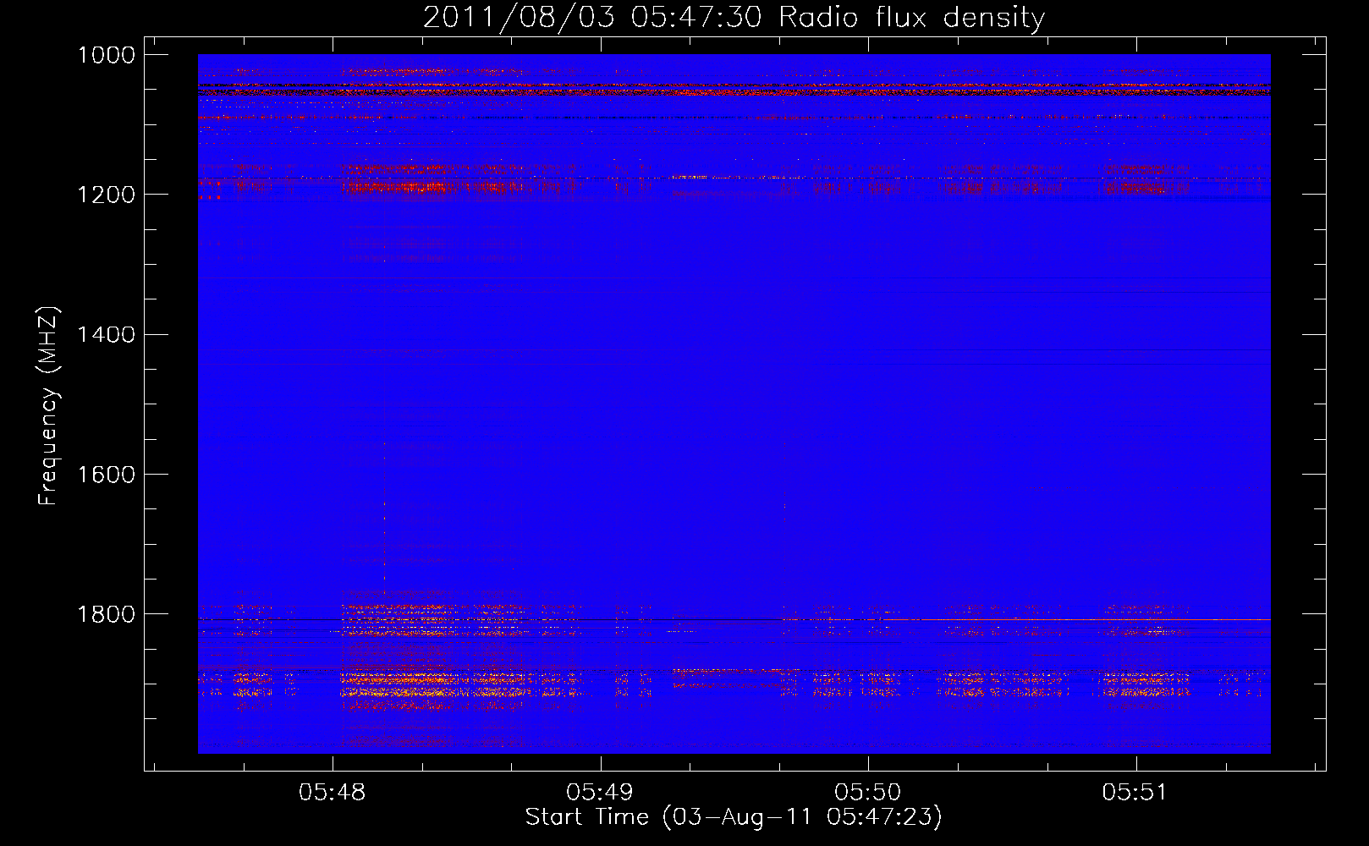Click the 05:49 time tick label
The image size is (1369, 846).
coord(600,792)
